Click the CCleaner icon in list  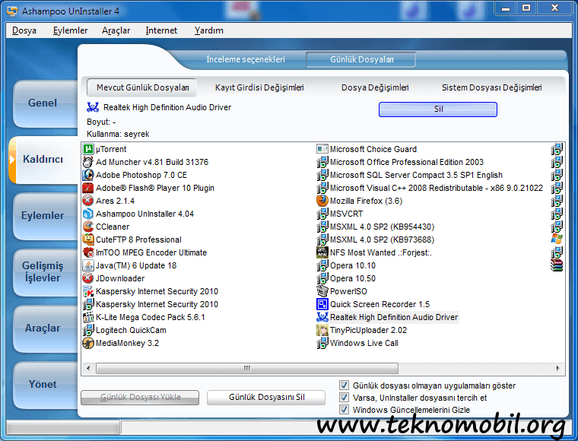(88, 227)
